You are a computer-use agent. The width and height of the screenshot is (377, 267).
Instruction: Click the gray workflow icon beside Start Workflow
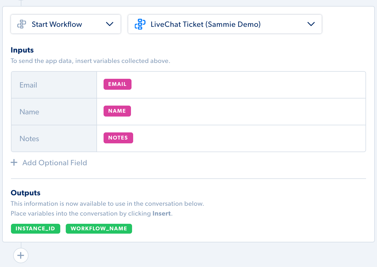[x=22, y=24]
